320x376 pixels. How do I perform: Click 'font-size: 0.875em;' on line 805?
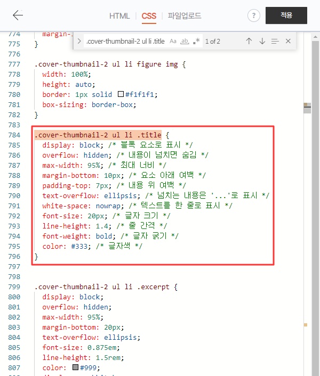[x=81, y=347]
